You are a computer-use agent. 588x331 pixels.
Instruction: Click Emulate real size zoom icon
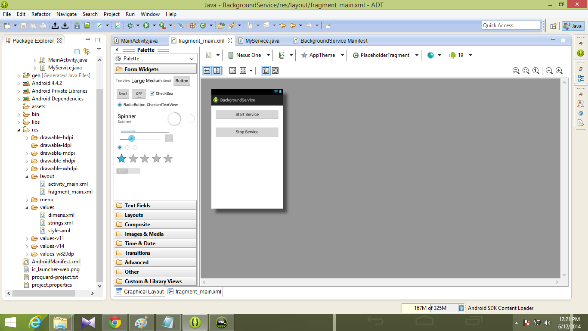point(516,71)
